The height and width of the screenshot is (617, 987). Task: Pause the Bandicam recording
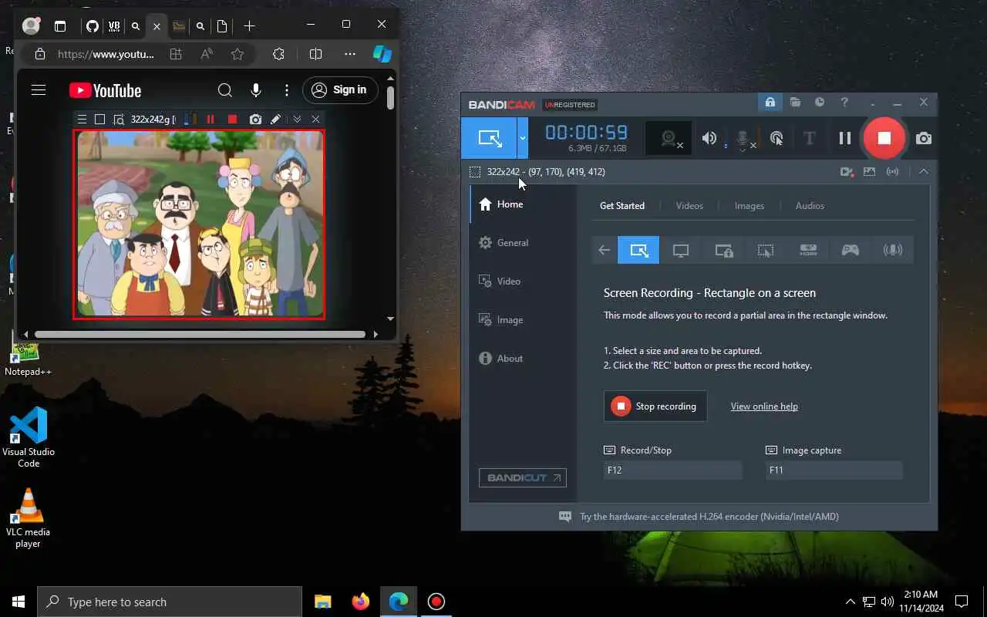[845, 138]
